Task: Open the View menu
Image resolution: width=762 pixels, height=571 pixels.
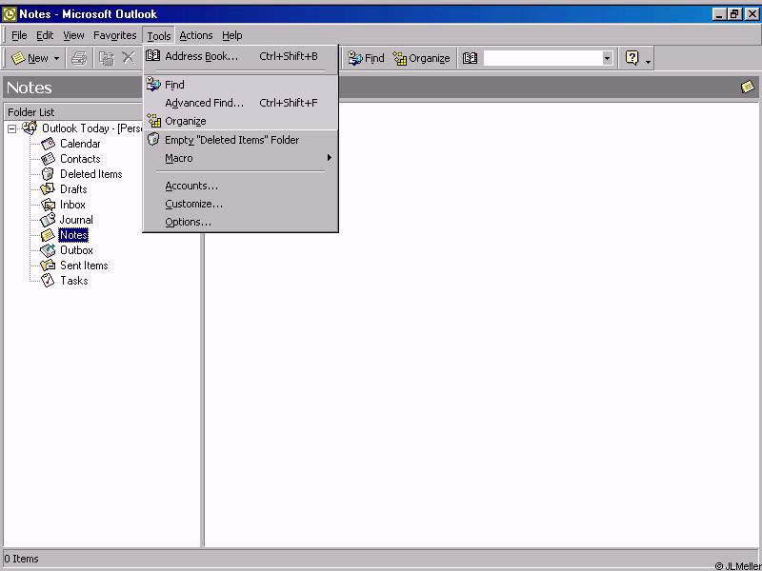Action: point(73,35)
